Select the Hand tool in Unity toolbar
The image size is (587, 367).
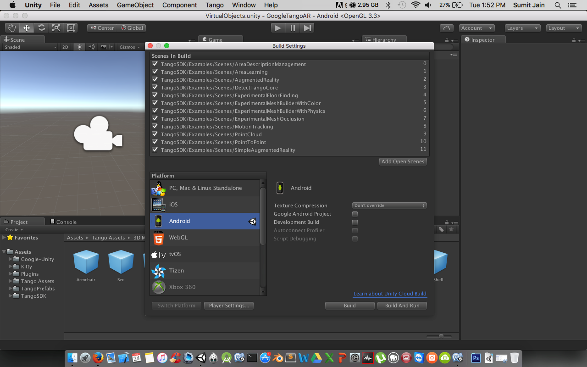point(12,28)
